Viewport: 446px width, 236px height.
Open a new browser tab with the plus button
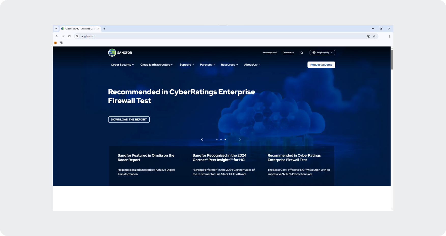[104, 29]
